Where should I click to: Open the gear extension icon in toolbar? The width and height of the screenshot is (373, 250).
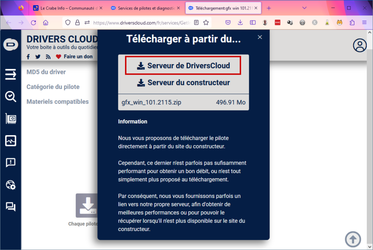click(302, 23)
